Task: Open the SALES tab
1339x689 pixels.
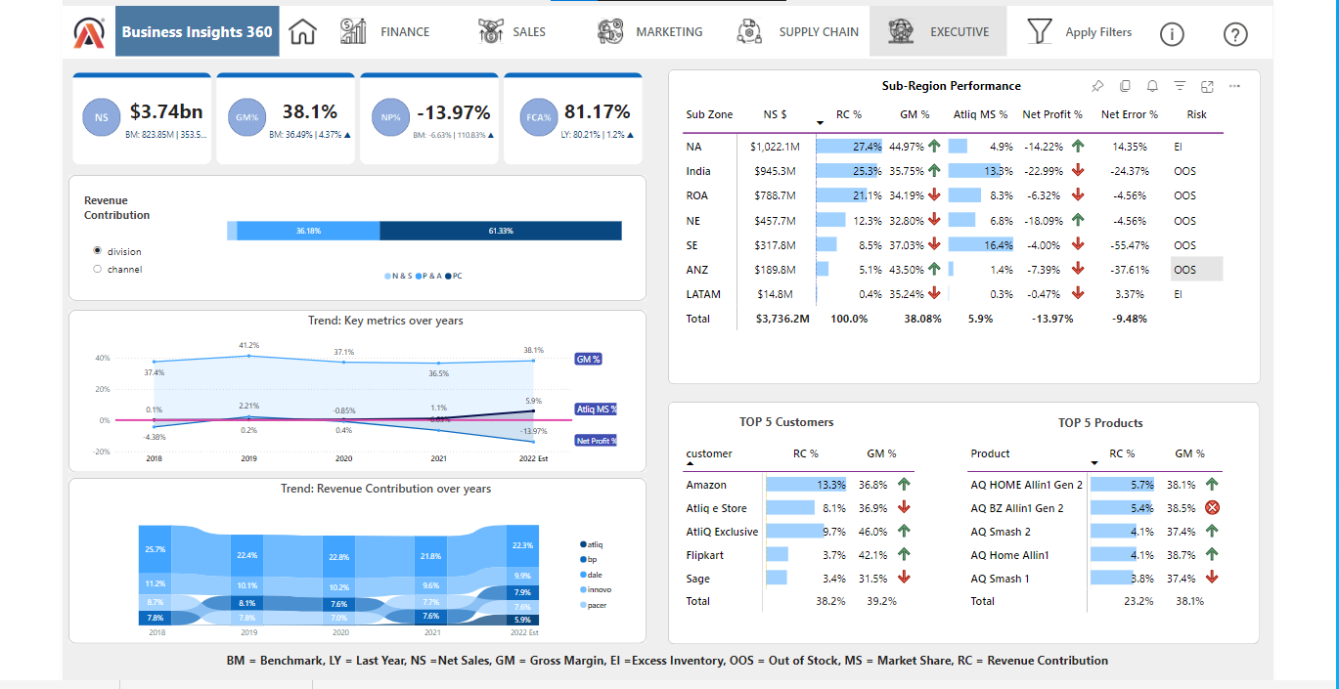Action: click(x=529, y=32)
